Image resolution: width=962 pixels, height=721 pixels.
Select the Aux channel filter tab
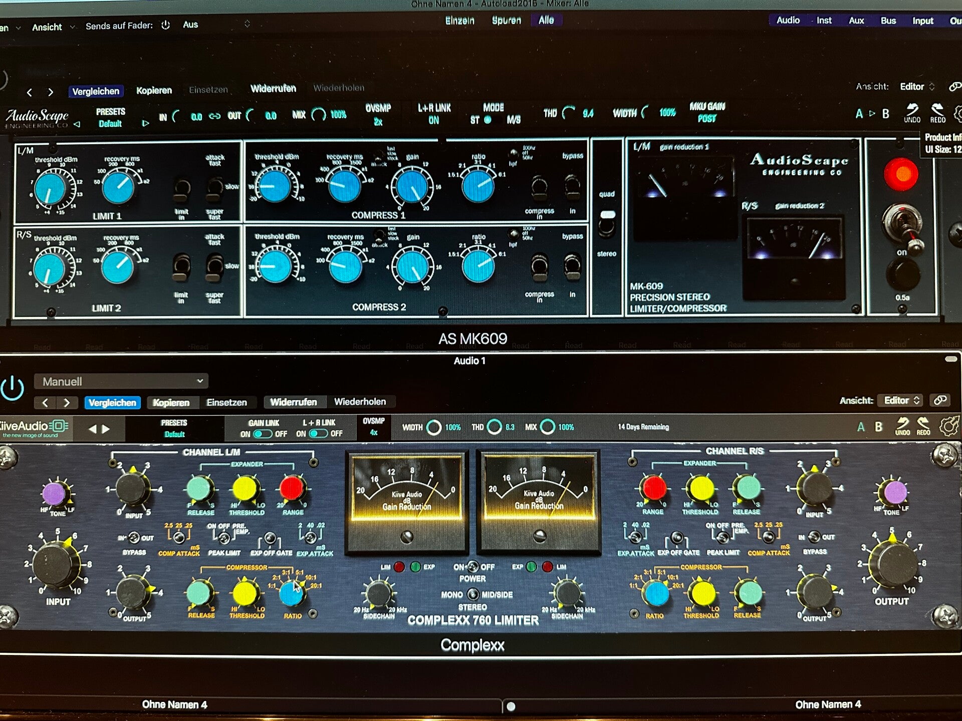856,21
